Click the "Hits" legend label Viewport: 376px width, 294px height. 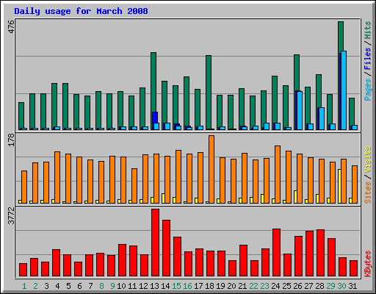[x=367, y=30]
